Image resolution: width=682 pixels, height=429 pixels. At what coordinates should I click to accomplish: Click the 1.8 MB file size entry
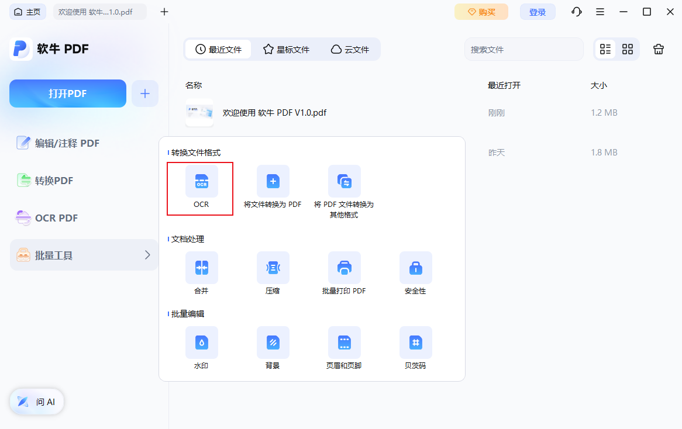(604, 152)
